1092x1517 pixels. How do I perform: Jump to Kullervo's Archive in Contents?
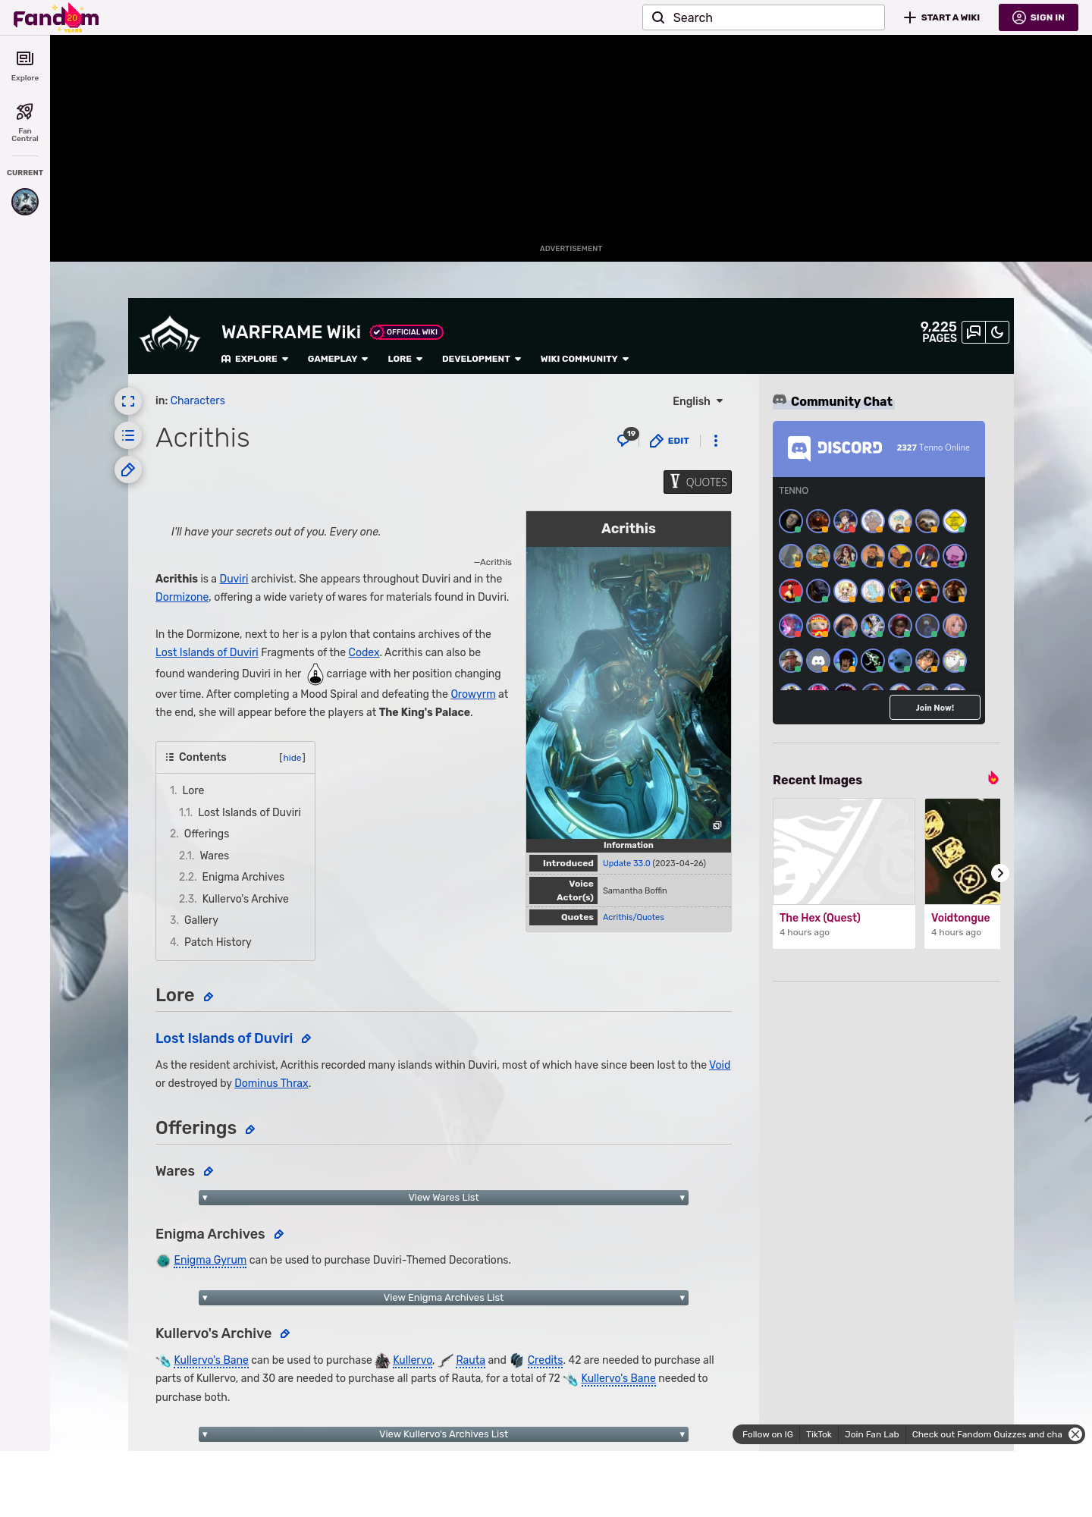(x=234, y=899)
